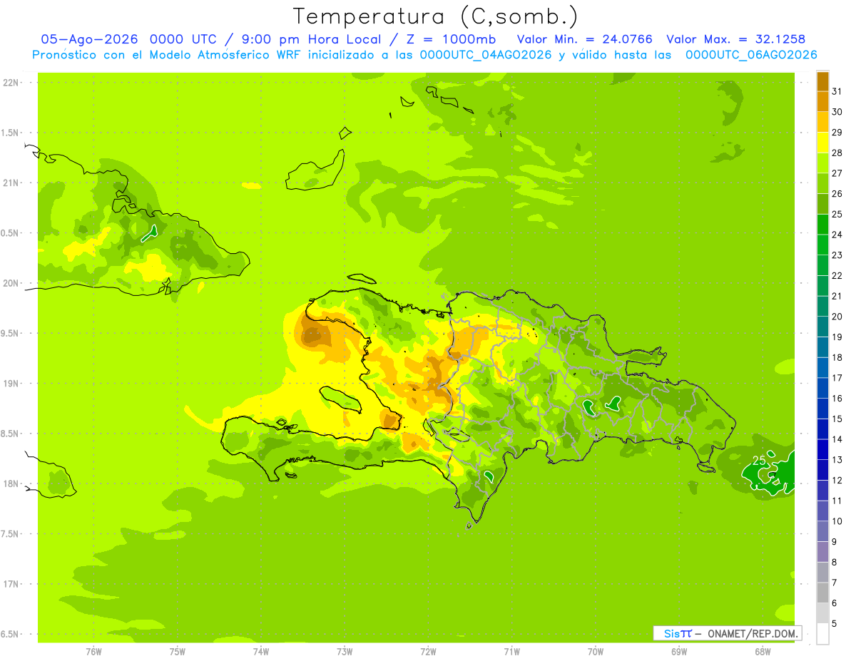
Task: Click the '0000UTC_06AGO2026' valid-until timestamp
Action: tap(751, 55)
